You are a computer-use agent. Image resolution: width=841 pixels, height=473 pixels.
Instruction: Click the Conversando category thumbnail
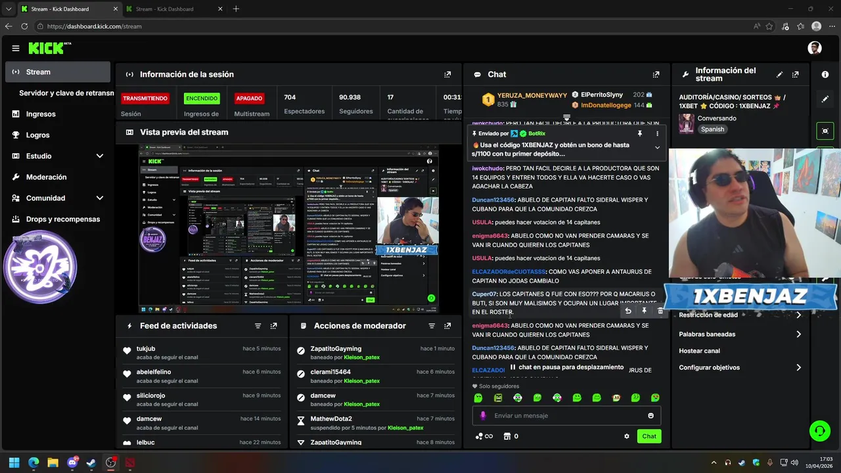(687, 124)
